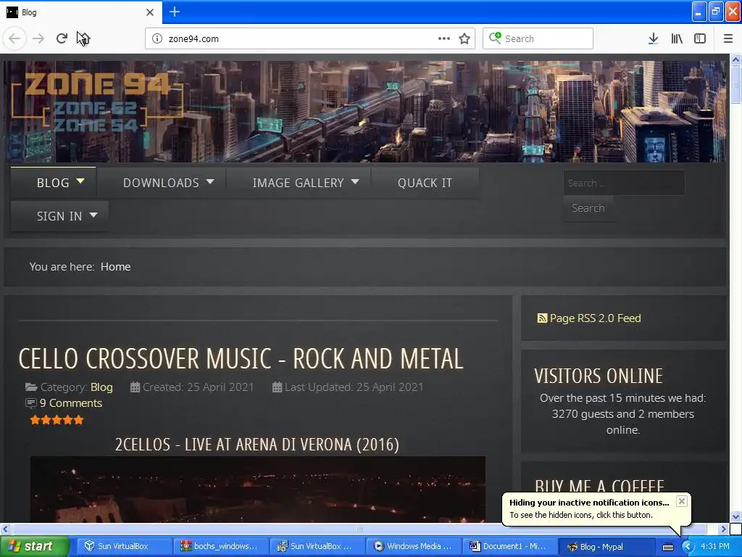
Task: Toggle the browser sidebar view
Action: tap(700, 38)
